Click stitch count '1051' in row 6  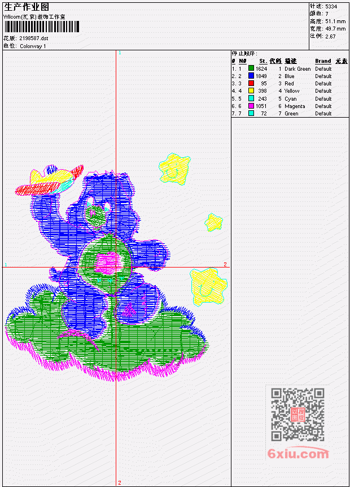pos(261,106)
